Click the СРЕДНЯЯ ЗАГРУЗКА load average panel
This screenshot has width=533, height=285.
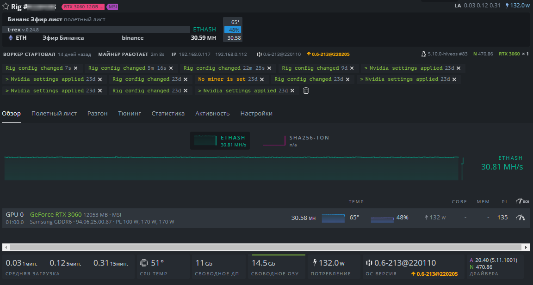coord(68,267)
